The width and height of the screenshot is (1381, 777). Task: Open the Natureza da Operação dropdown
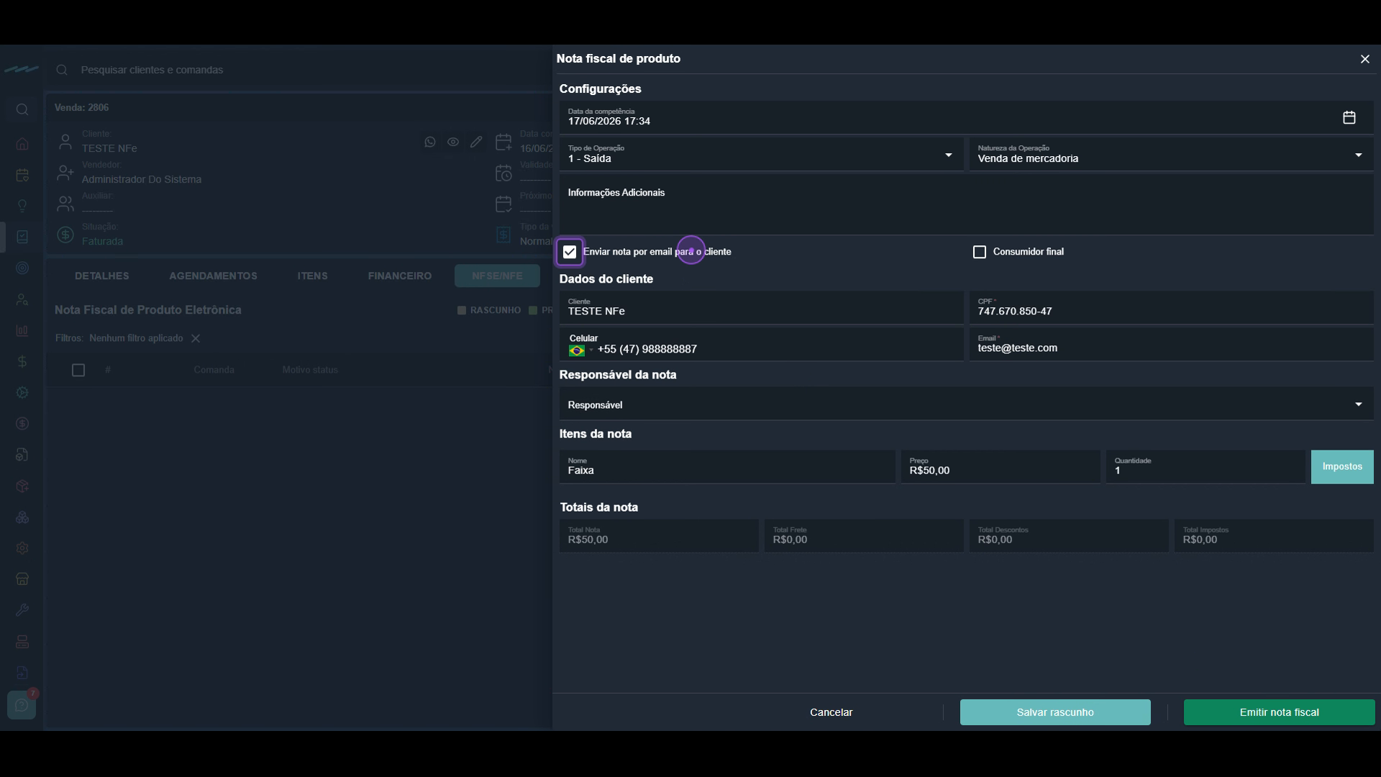[1171, 154]
